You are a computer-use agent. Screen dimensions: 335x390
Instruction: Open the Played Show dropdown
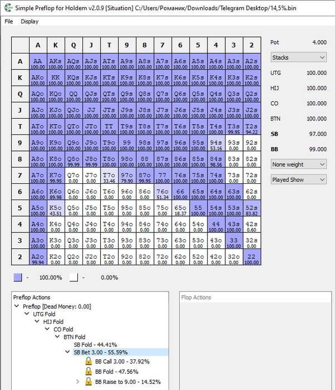click(x=299, y=179)
